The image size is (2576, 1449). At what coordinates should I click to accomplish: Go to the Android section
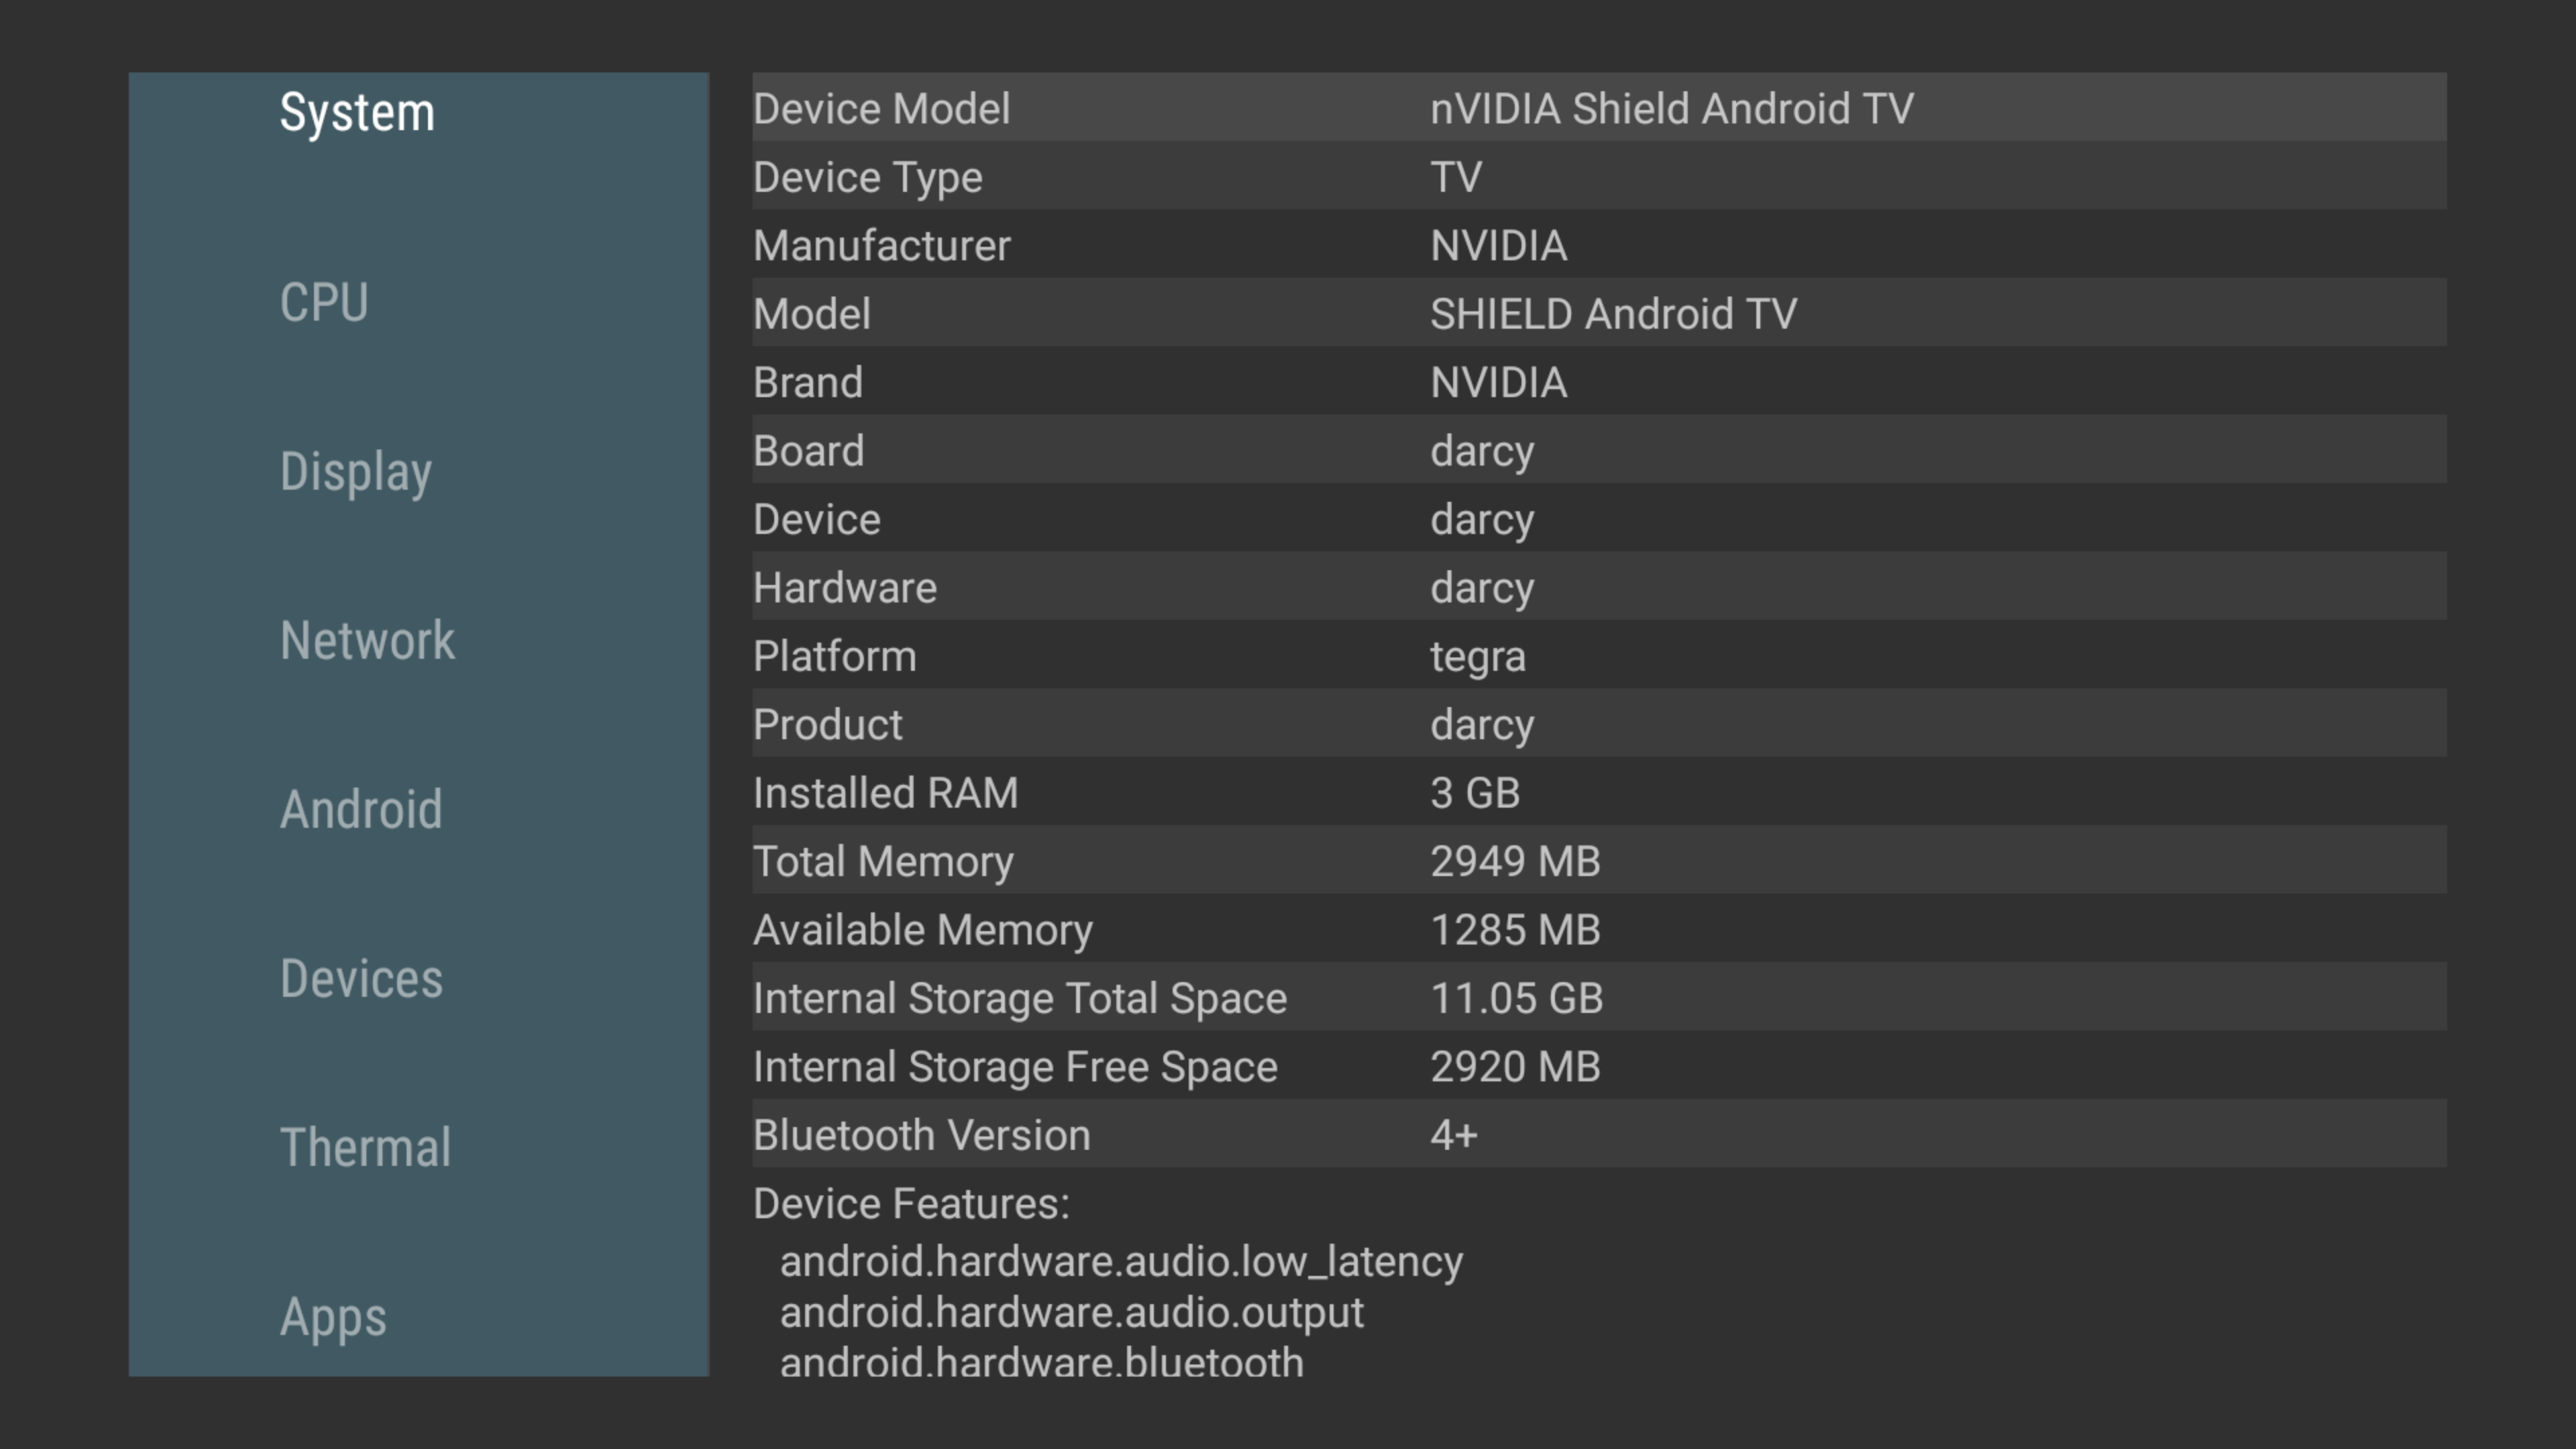coord(361,809)
